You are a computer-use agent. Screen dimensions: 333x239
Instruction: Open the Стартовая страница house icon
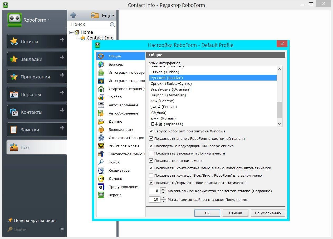coord(101,89)
